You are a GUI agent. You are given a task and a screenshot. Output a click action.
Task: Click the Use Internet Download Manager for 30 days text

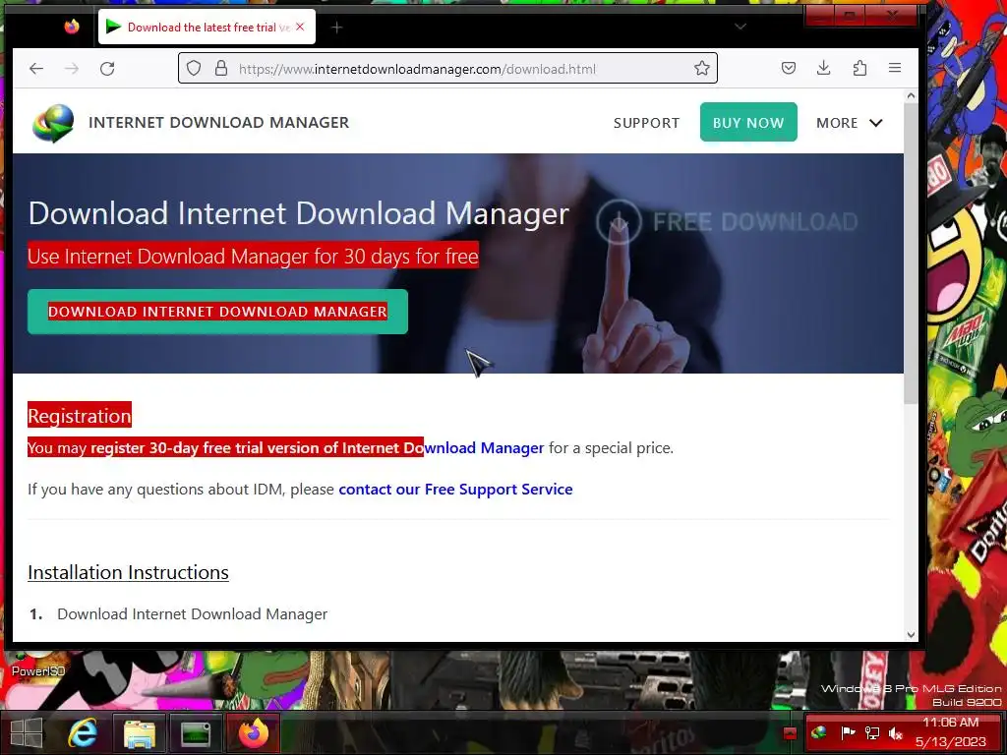click(253, 257)
